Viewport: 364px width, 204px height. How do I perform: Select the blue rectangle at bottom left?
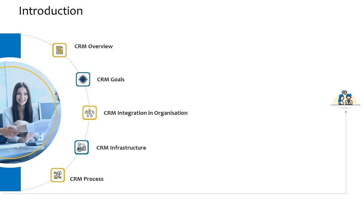point(10,180)
